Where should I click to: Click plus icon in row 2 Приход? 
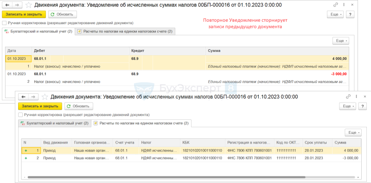(26, 158)
